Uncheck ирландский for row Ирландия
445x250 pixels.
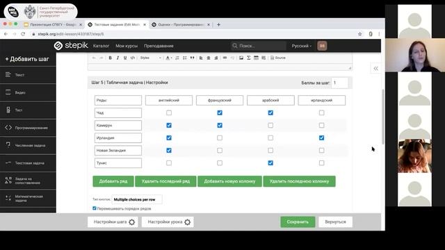321,137
